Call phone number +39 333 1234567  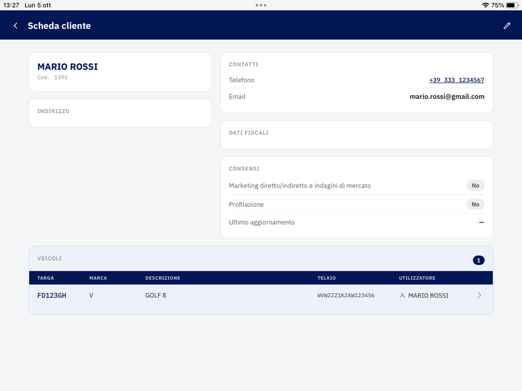(456, 80)
